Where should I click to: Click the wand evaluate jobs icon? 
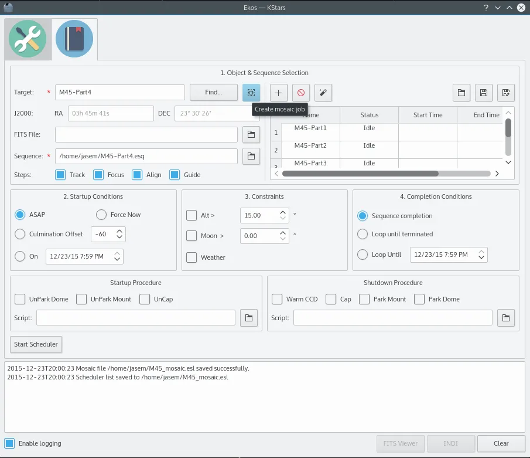[323, 93]
